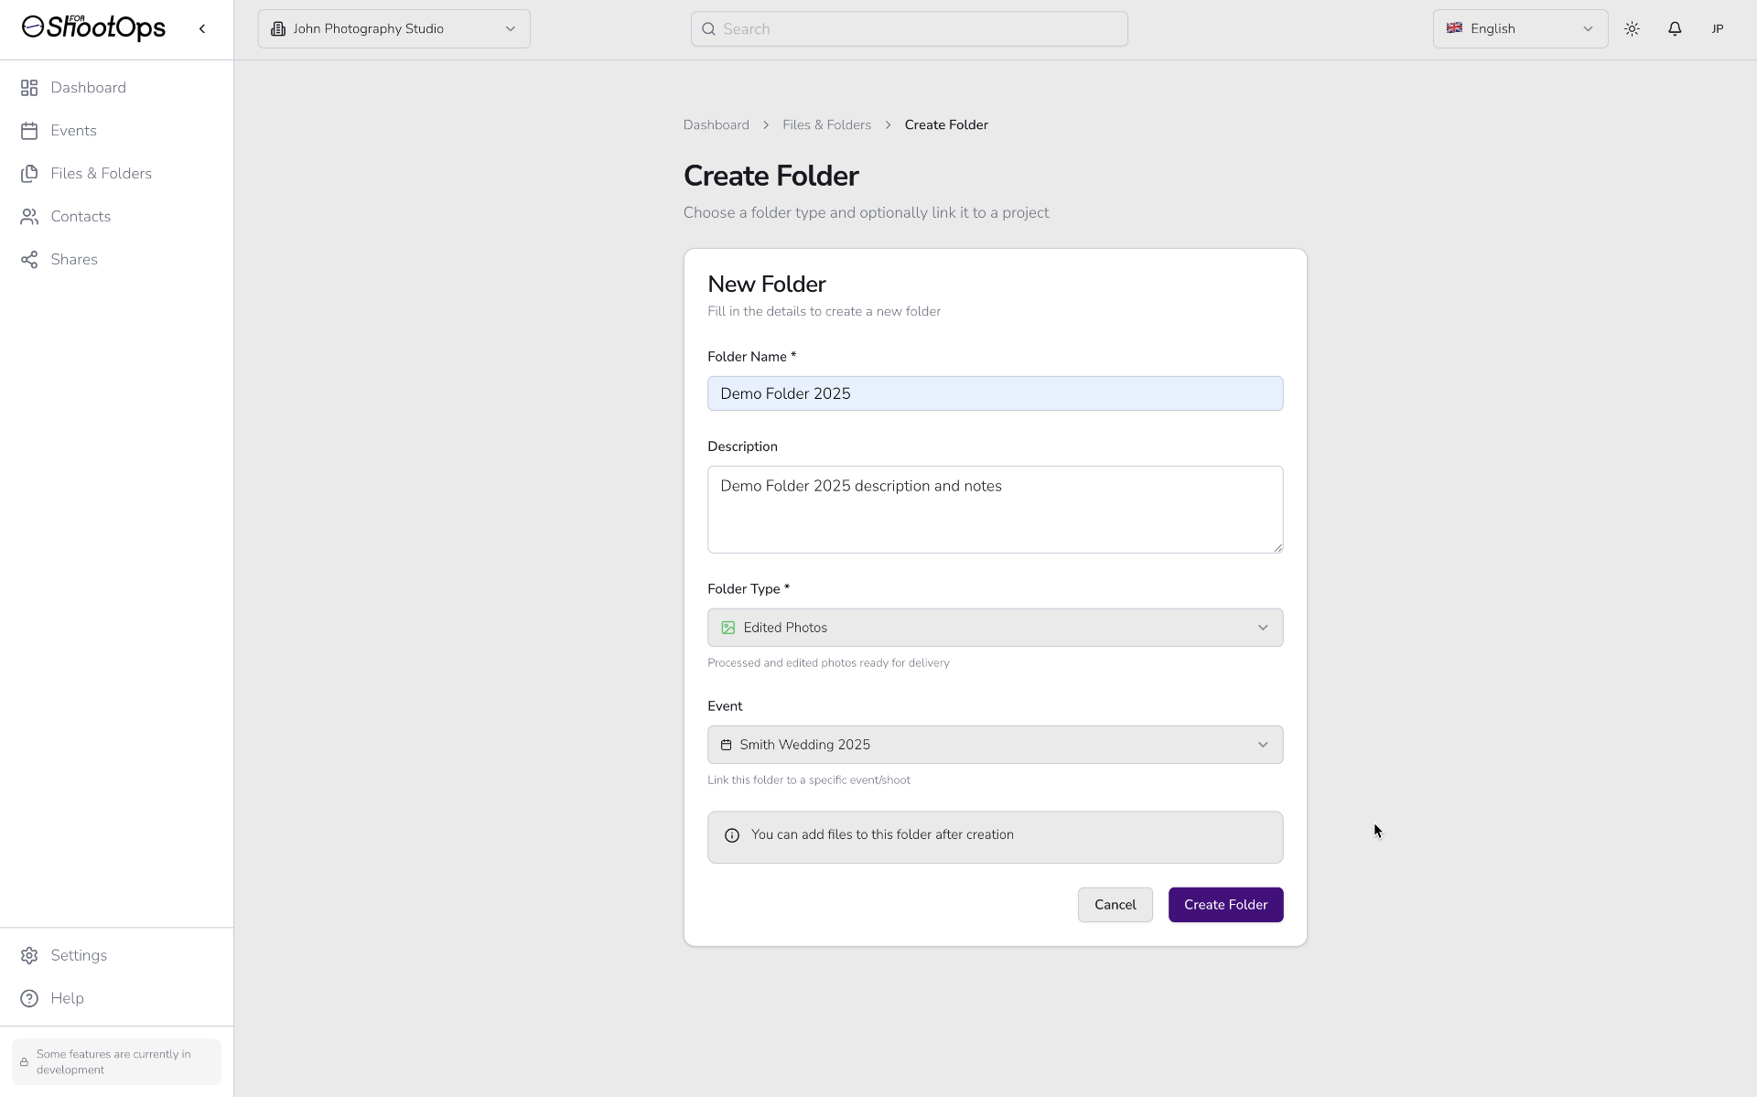Open Help in the sidebar
The width and height of the screenshot is (1757, 1097).
click(x=67, y=998)
